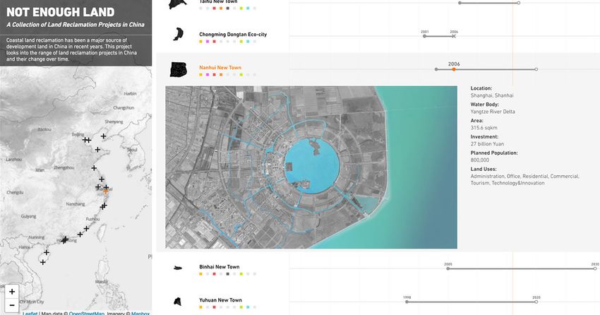Click the 'NOT ENOUGH LAND' title
This screenshot has width=600, height=315.
coord(61,12)
